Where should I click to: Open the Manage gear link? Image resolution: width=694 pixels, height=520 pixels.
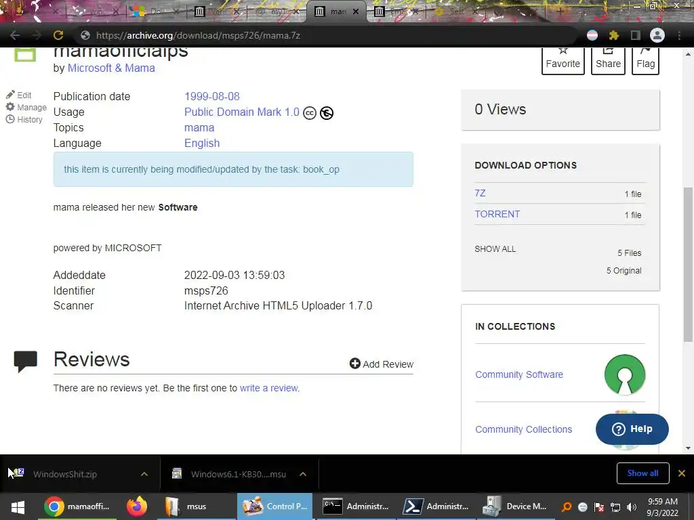26,107
